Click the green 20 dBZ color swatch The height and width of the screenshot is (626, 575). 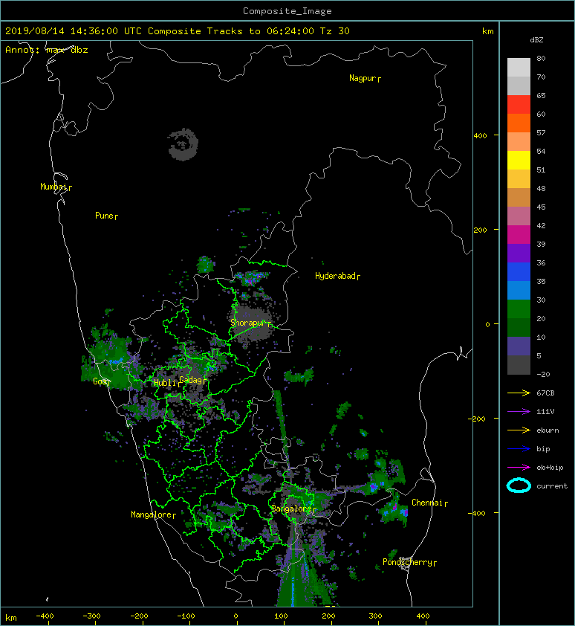pyautogui.click(x=519, y=309)
